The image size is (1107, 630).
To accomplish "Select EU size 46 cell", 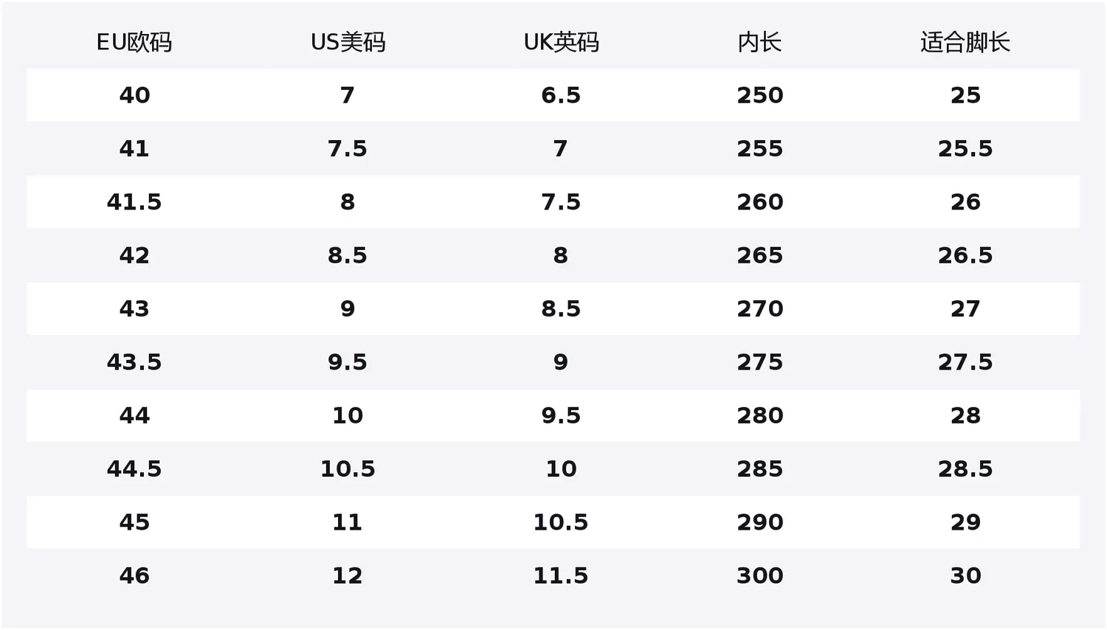I will coord(134,575).
